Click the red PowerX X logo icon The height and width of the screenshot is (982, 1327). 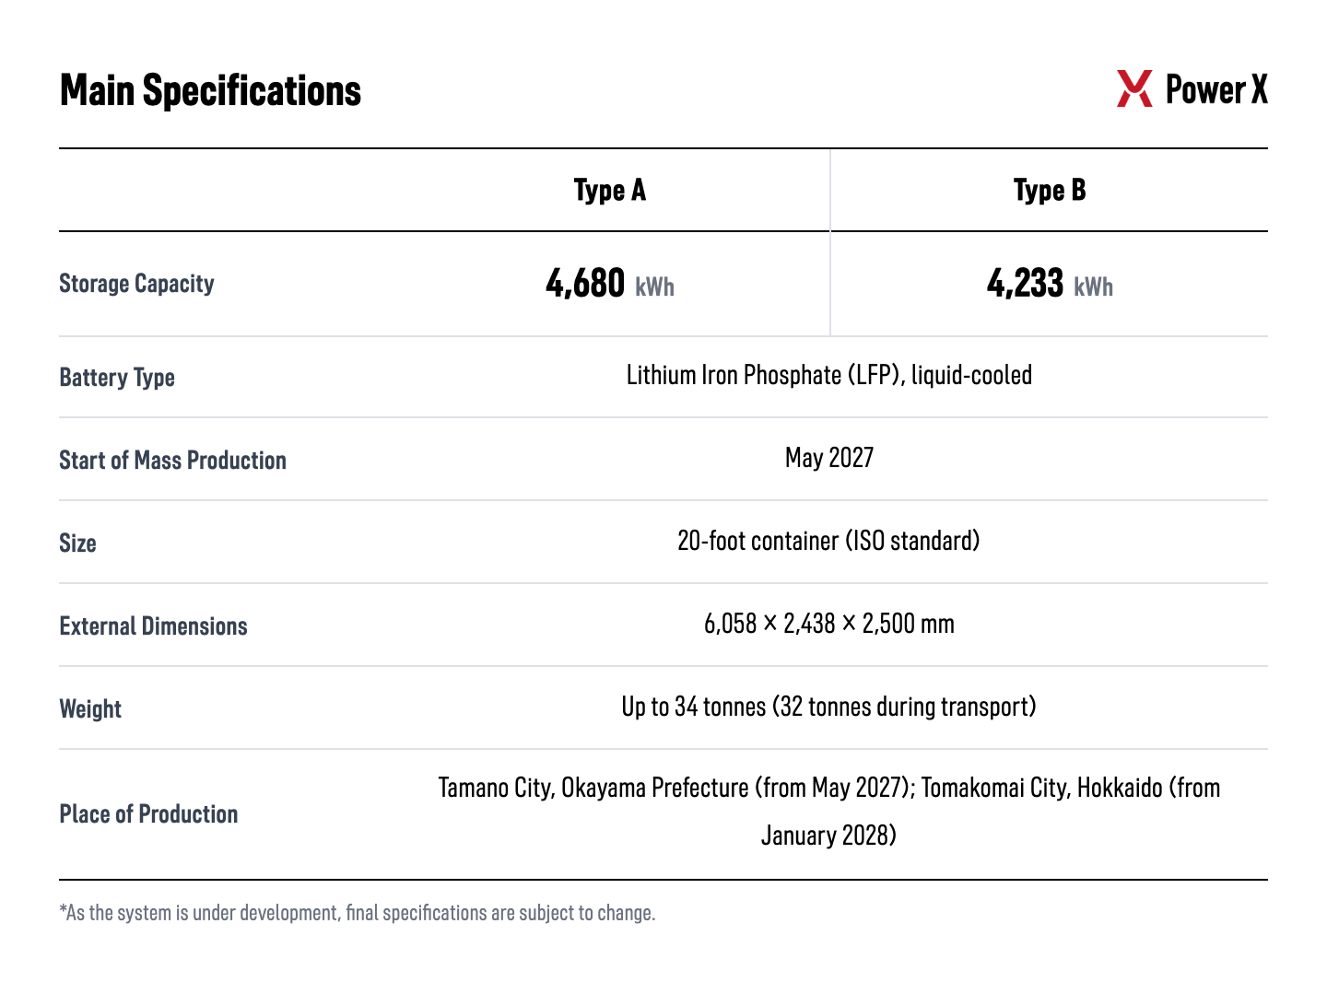point(1134,89)
